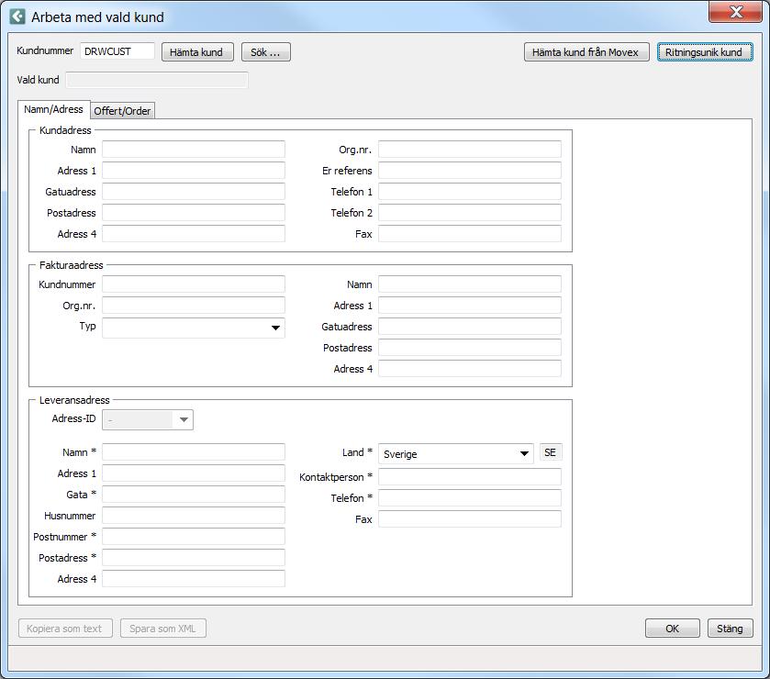Image resolution: width=770 pixels, height=679 pixels.
Task: Focus the Fakturaadress Adress 4 field
Action: click(x=470, y=369)
